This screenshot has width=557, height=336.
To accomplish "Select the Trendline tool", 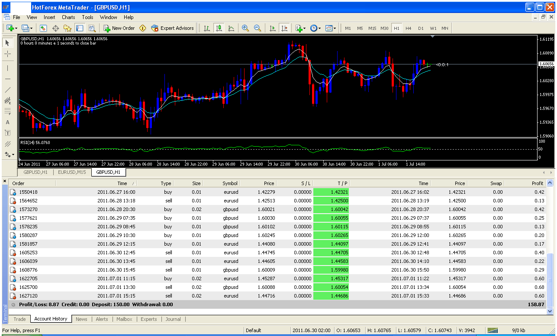I will (8, 90).
